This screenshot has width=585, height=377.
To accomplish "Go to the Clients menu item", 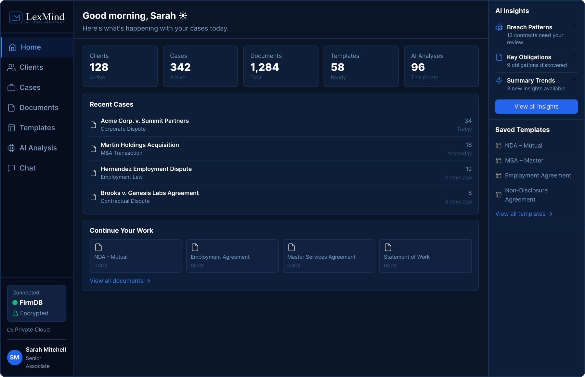I will click(x=37, y=67).
